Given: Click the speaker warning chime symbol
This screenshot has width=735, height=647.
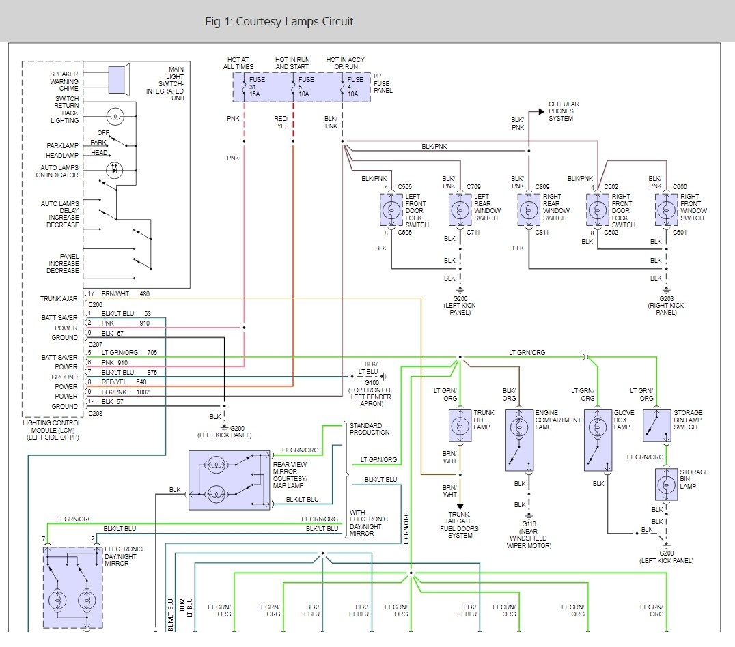Looking at the screenshot, I should click(117, 79).
